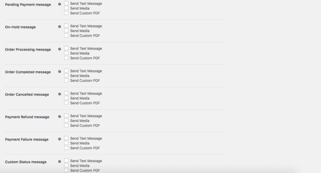This screenshot has width=321, height=173.
Task: Toggle Send Custom PDF for Payment Failure
Action: click(66, 148)
